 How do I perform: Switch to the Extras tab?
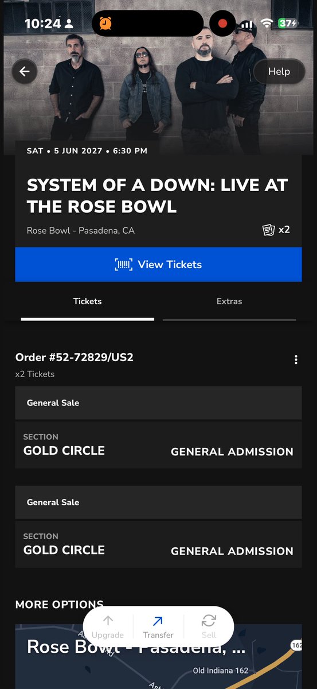(x=229, y=301)
